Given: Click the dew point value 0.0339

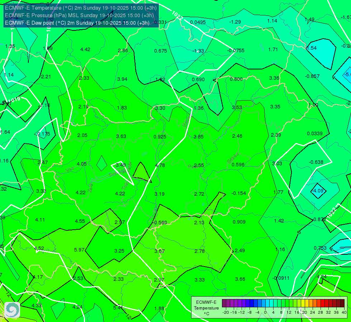Looking at the screenshot, I should point(315,133).
